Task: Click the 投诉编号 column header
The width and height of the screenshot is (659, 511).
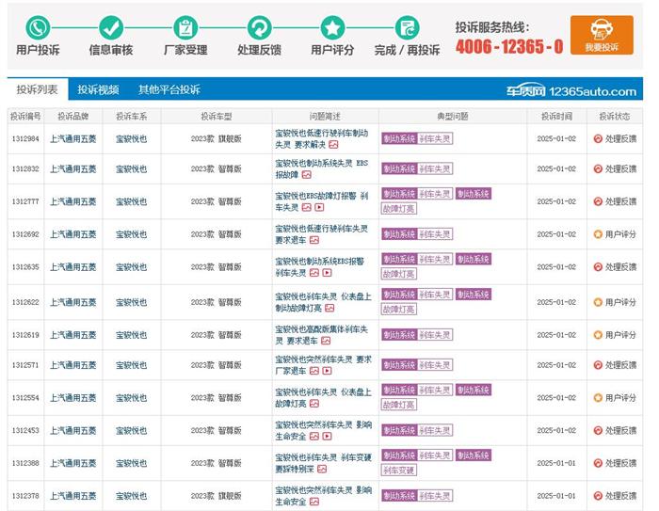Action: tap(25, 117)
